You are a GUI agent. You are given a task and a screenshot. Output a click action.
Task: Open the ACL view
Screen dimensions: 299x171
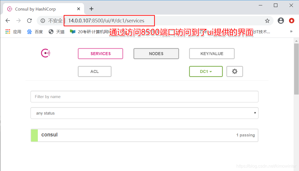pos(95,72)
